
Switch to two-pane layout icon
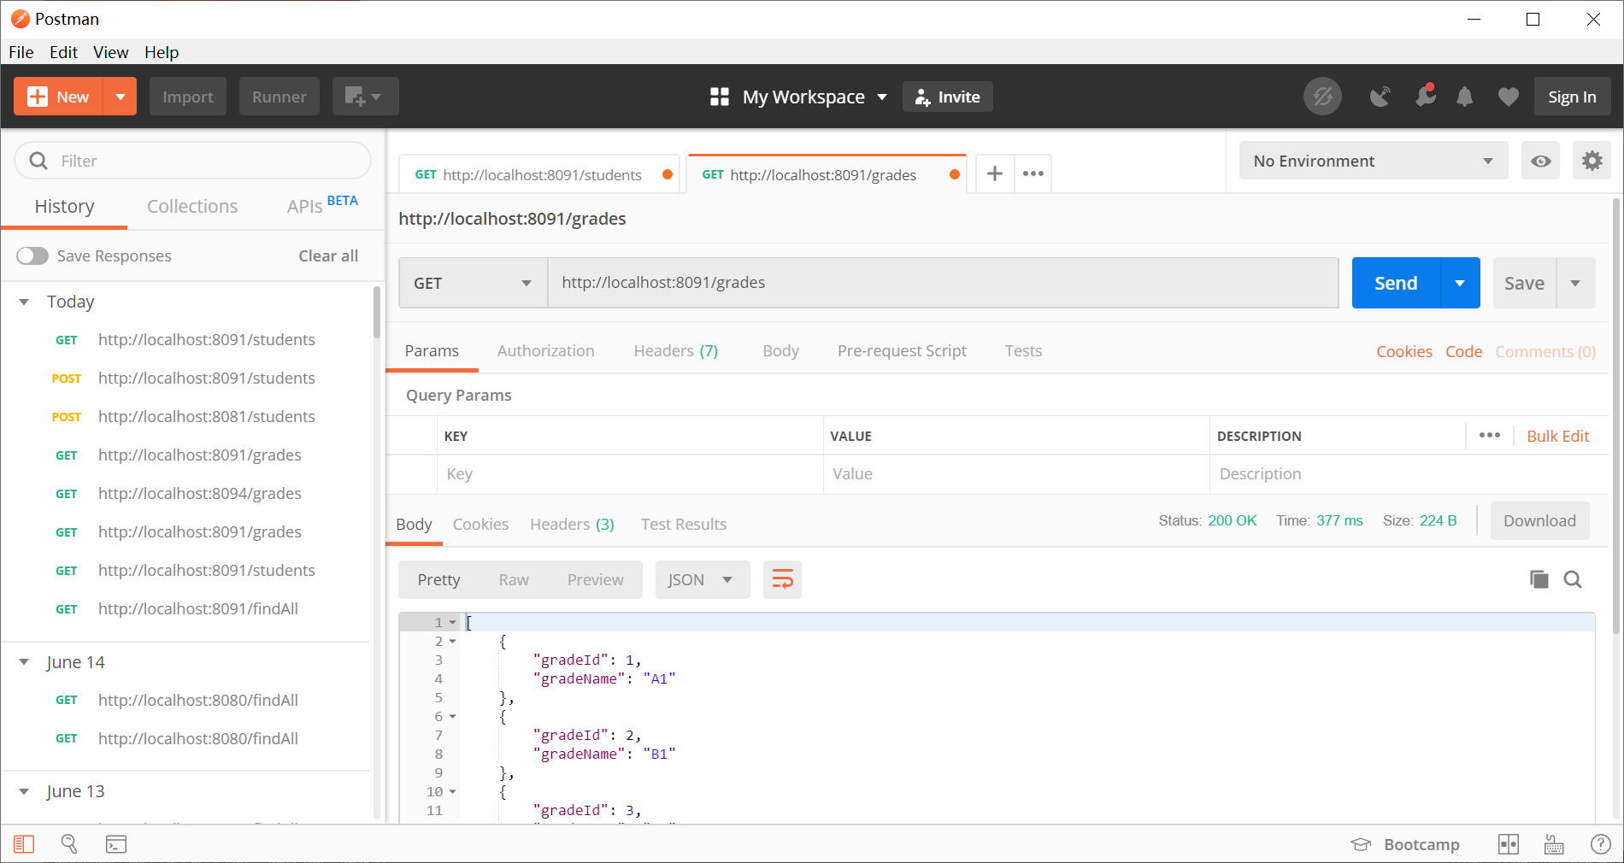pyautogui.click(x=1509, y=844)
